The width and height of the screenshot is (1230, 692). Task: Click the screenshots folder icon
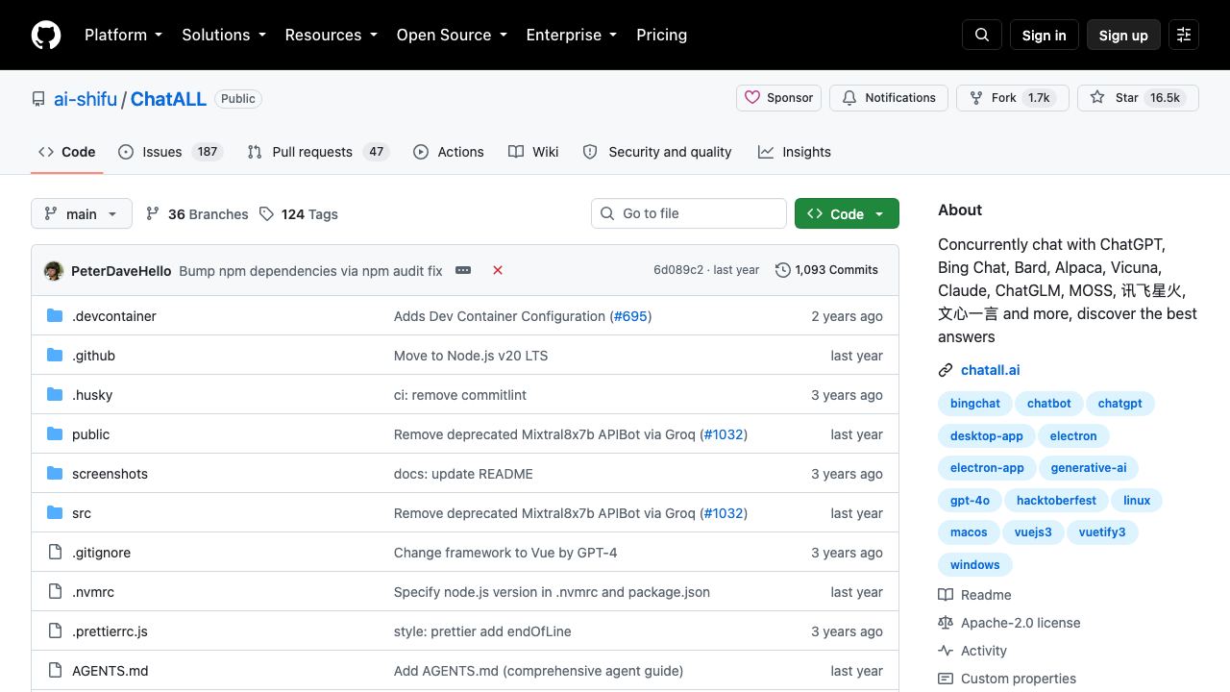click(55, 474)
